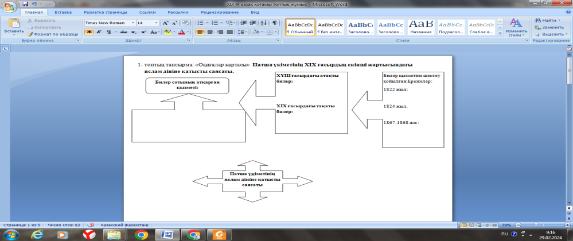Open Word help question mark icon
Screen dimensions: 573x241
tap(567, 13)
